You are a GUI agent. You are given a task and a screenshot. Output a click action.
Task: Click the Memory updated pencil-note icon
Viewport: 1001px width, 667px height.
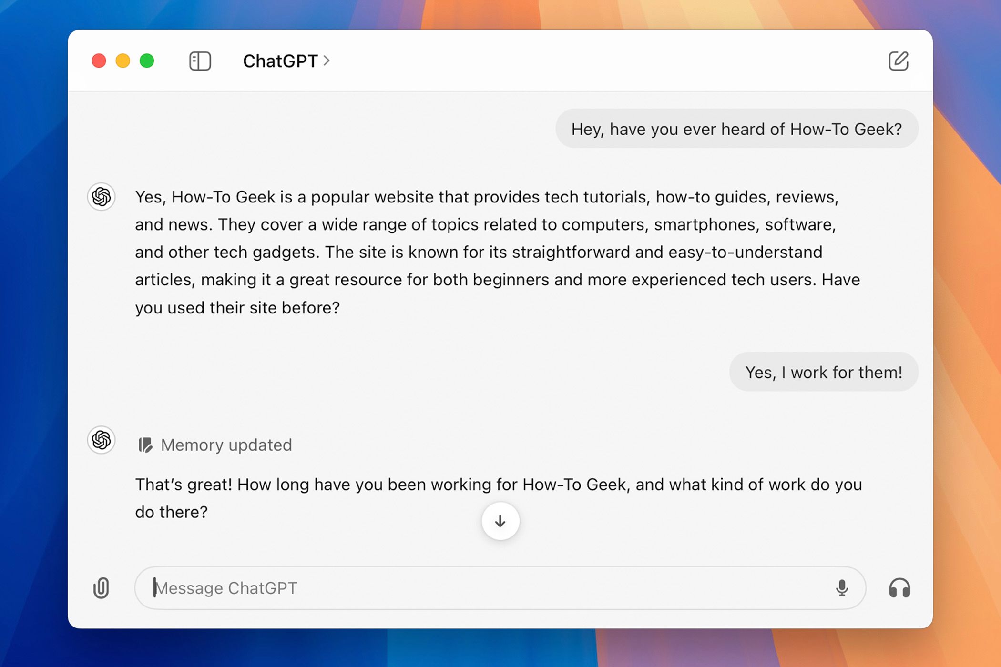(145, 445)
